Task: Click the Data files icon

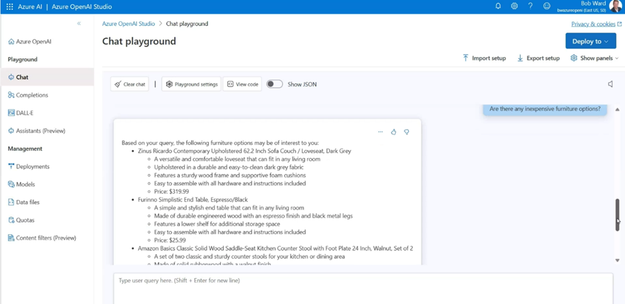Action: [11, 202]
